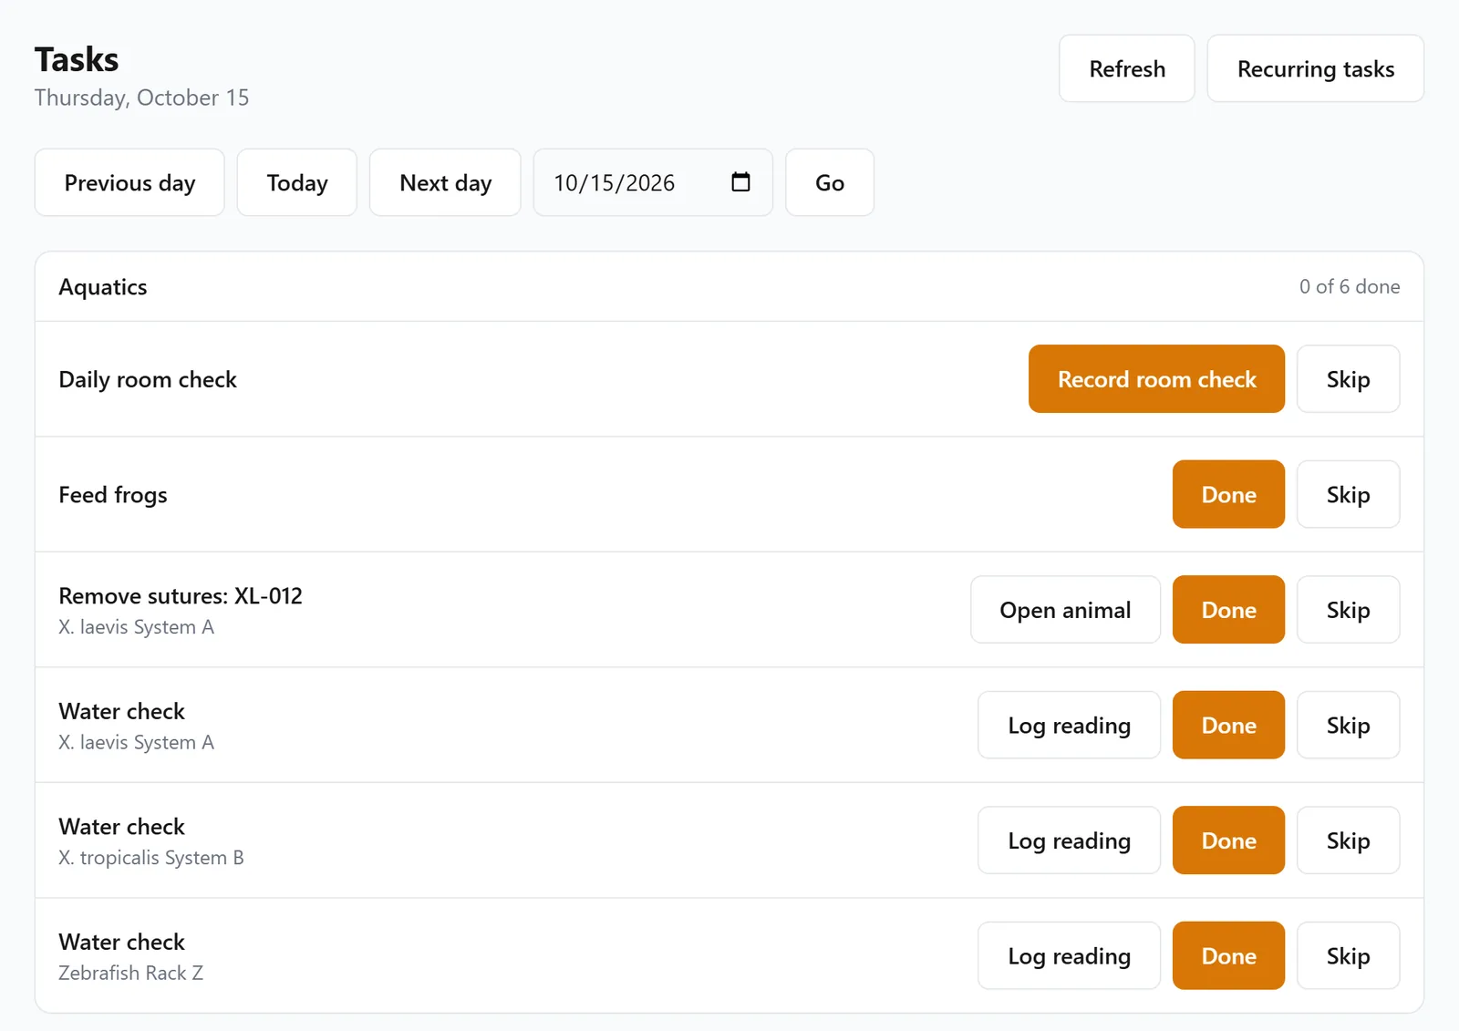Skip the Feed frogs task
1459x1031 pixels.
pos(1348,494)
